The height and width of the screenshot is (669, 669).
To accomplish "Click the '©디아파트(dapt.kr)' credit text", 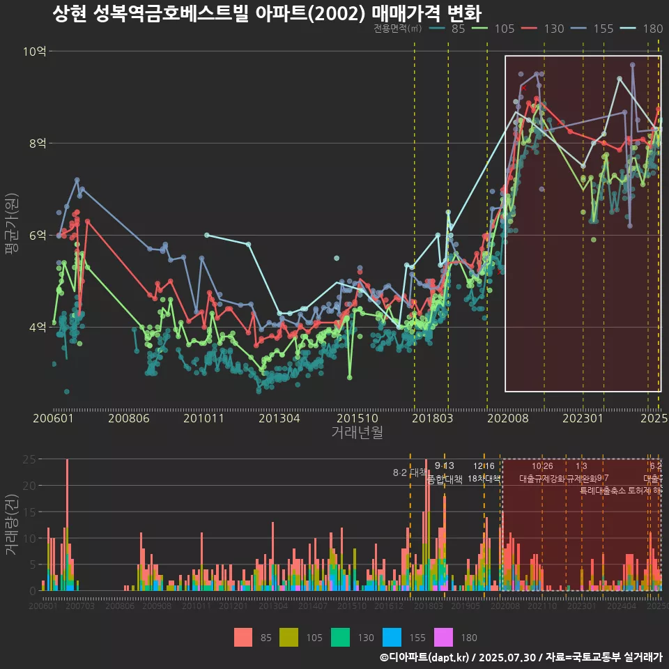I will click(424, 657).
